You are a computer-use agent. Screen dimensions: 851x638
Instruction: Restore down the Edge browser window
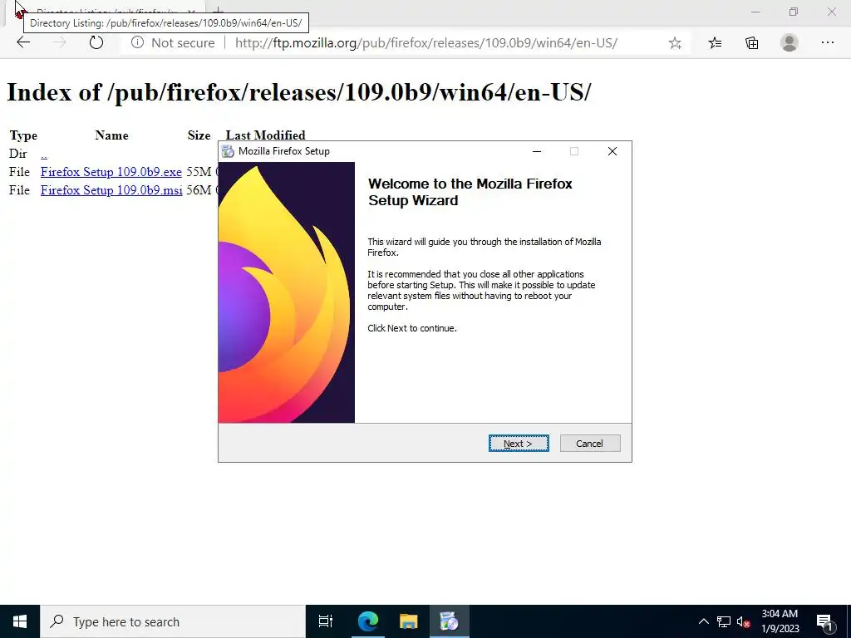794,12
